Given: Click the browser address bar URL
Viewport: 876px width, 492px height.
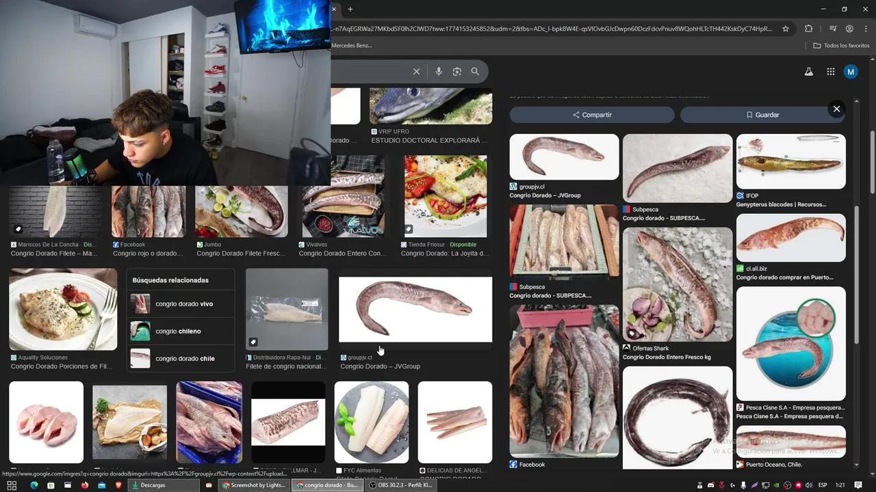Looking at the screenshot, I should [551, 29].
